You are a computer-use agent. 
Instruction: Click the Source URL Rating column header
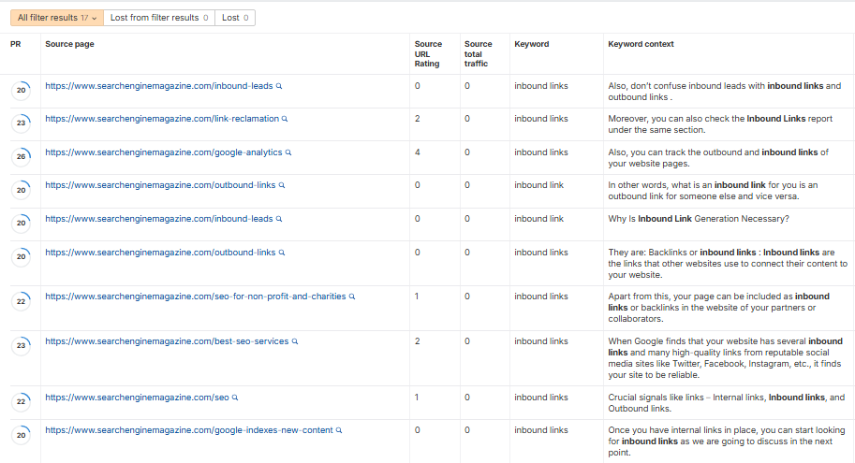point(430,54)
